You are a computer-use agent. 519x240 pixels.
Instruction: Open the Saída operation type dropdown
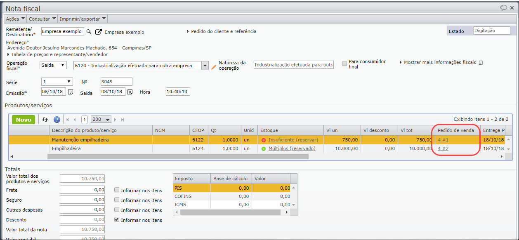(53, 65)
